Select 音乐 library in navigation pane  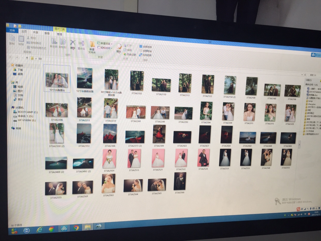[18, 99]
